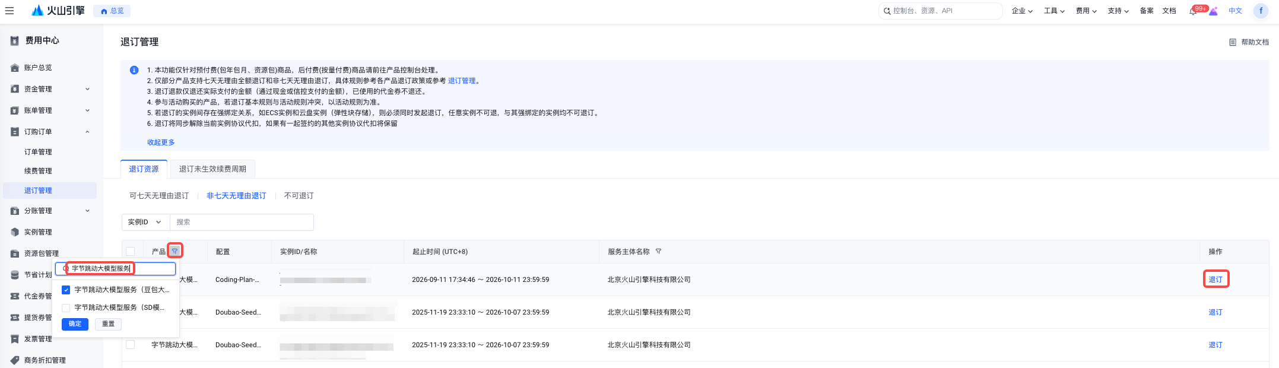The image size is (1279, 368).
Task: Confirm the filter with 确定
Action: (75, 324)
